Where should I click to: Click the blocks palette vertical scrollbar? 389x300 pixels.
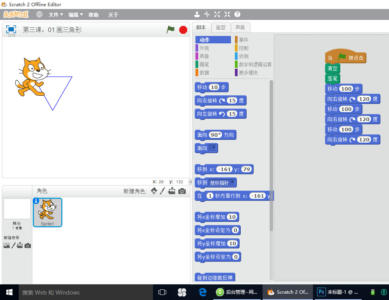[x=271, y=155]
